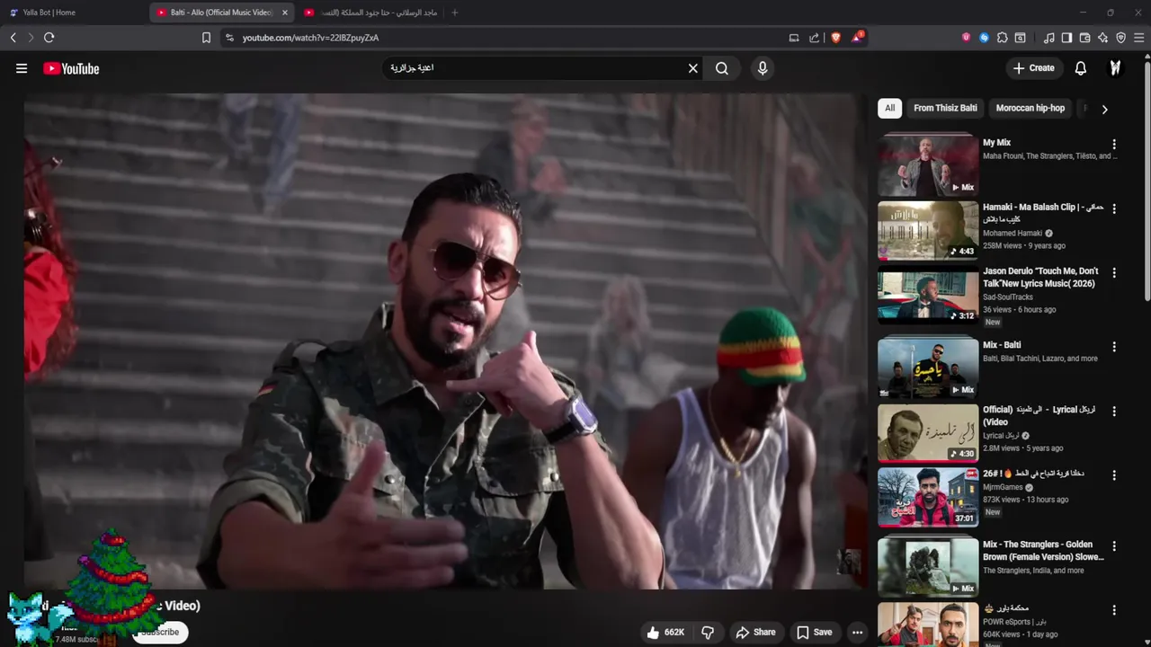
Task: Select the From Thisiz Balti chip
Action: (x=945, y=108)
